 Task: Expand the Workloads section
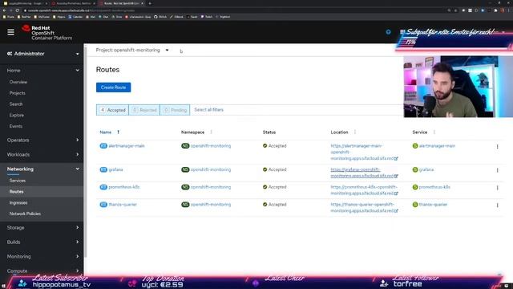[x=42, y=154]
